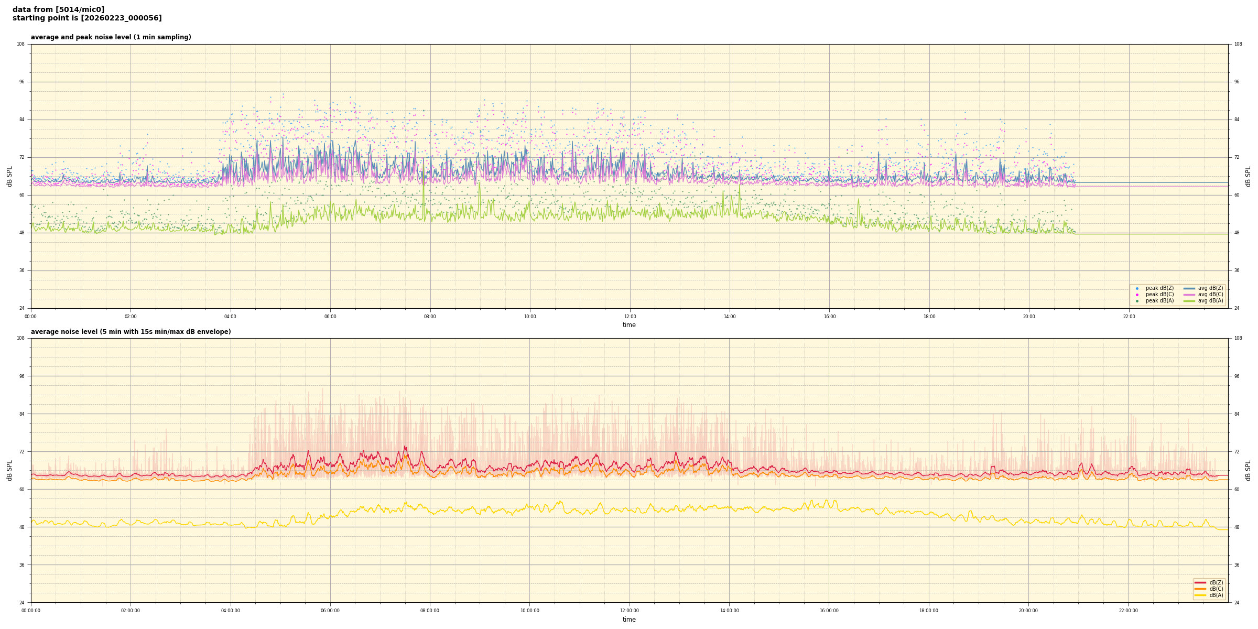This screenshot has width=1258, height=629.
Task: Click the peak dB(A) green legend marker
Action: point(1137,301)
